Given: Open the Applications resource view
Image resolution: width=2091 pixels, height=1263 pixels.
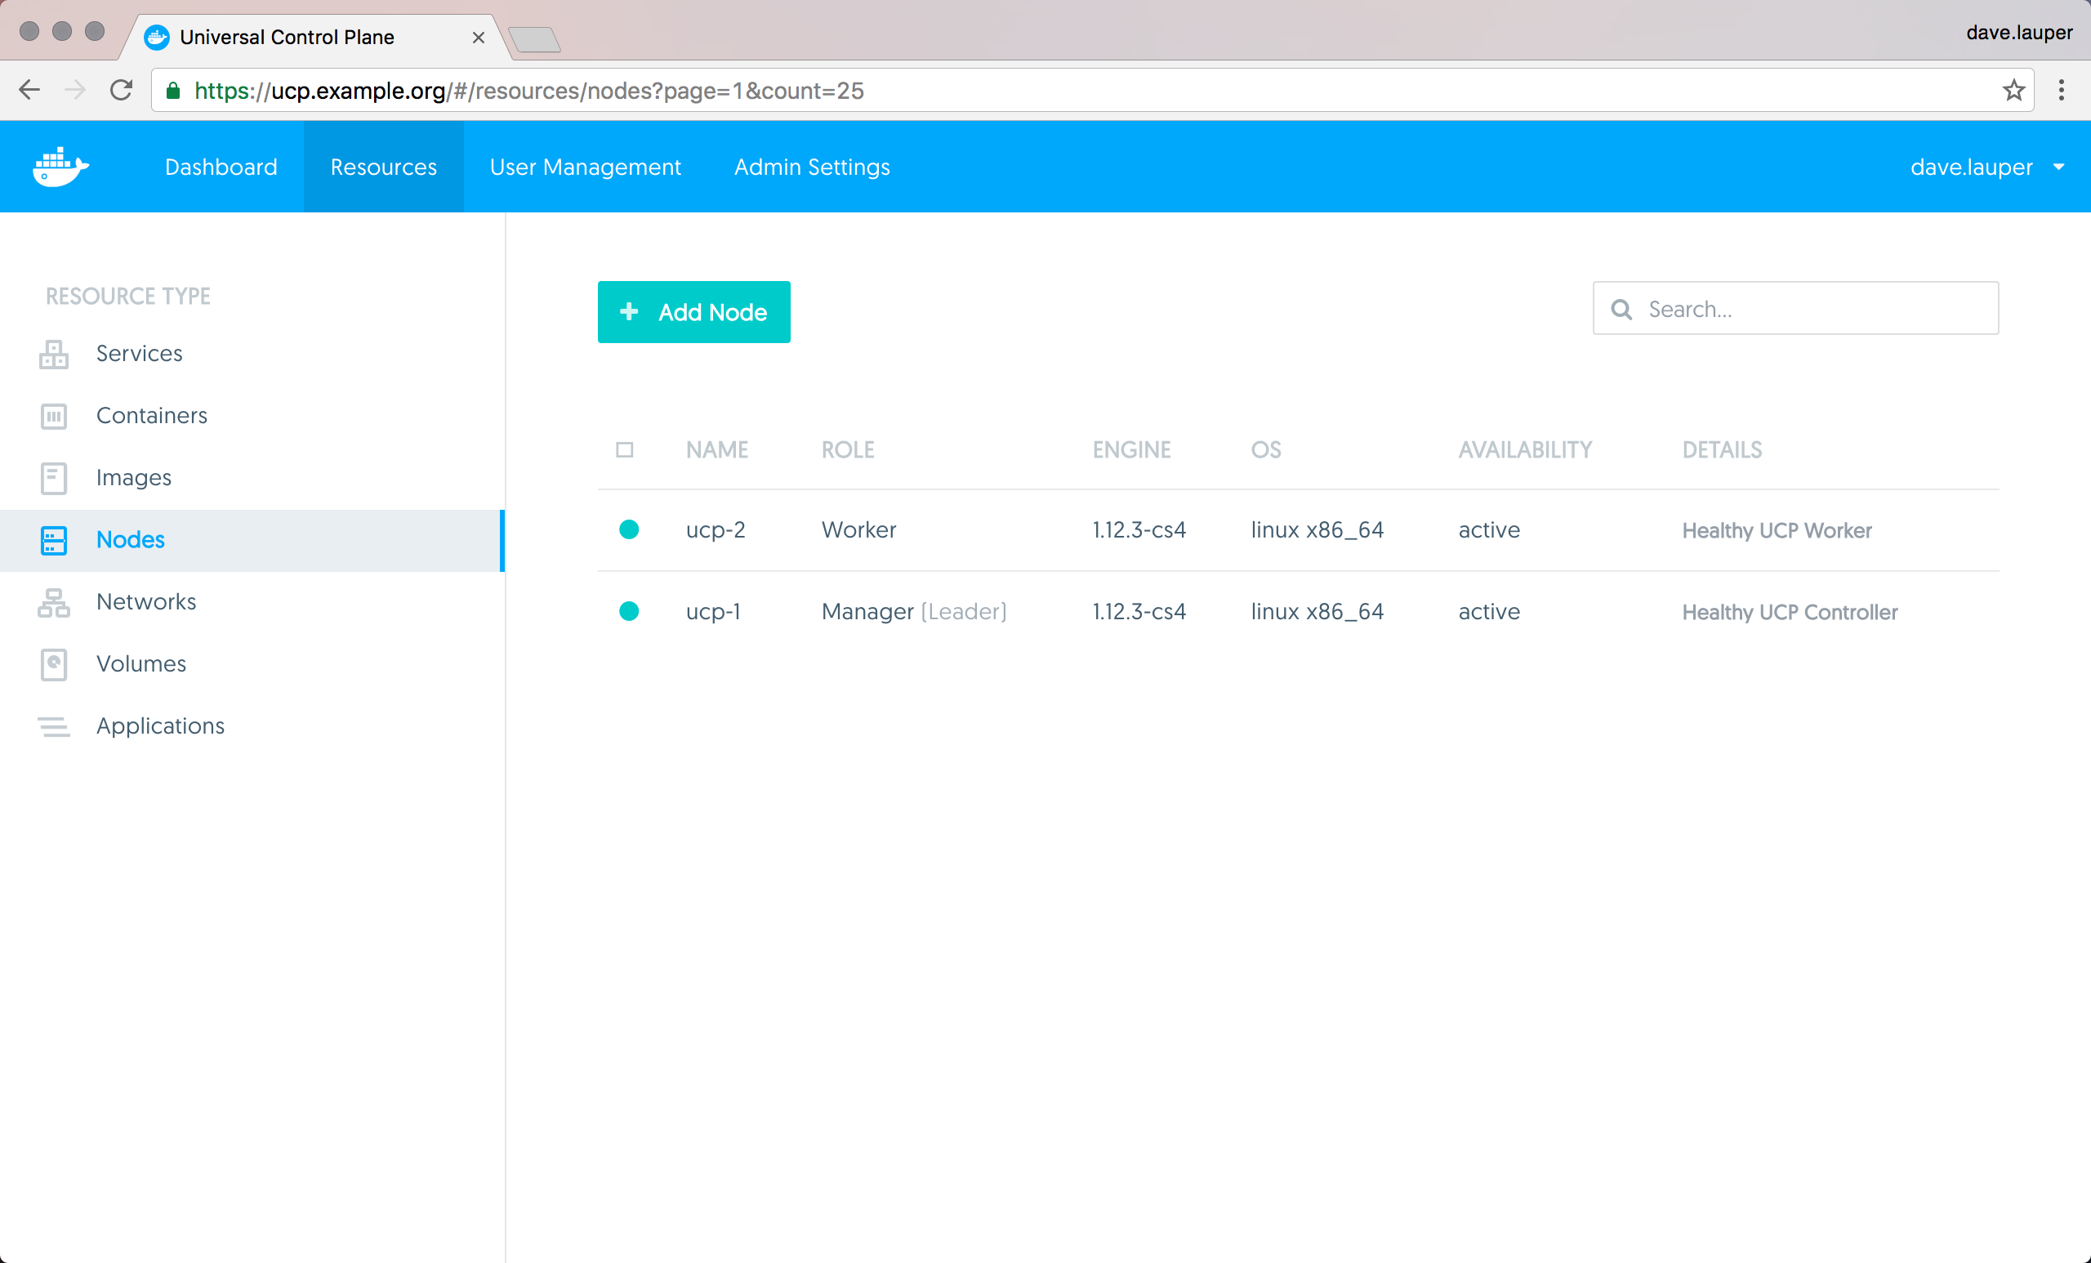Looking at the screenshot, I should [160, 725].
